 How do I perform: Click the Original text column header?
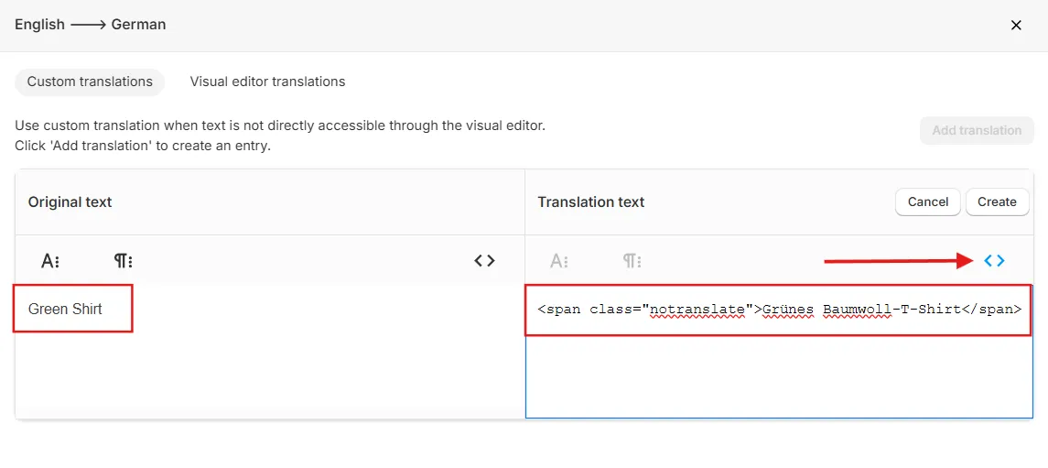pos(70,201)
